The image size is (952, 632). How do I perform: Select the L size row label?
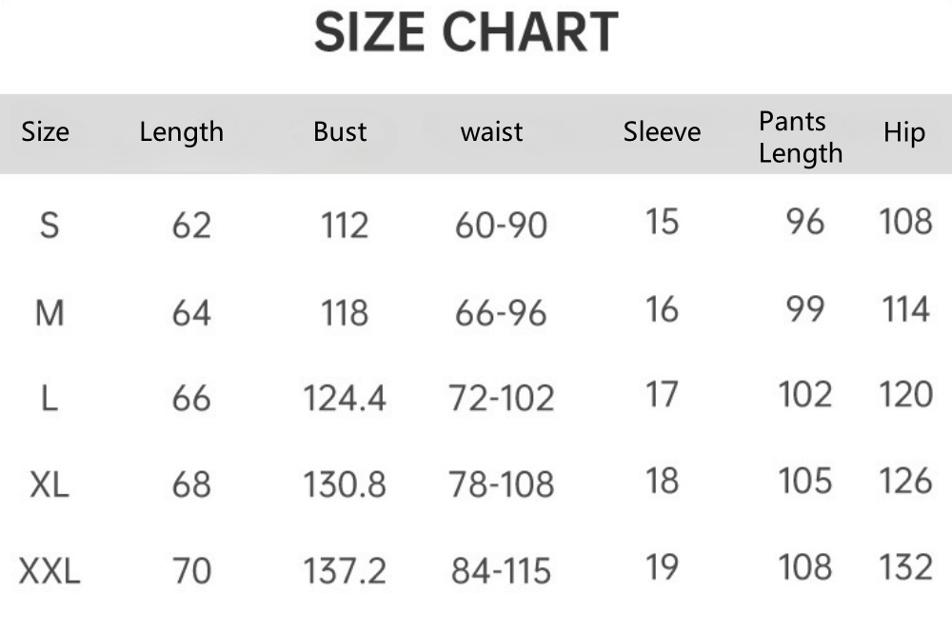(50, 399)
